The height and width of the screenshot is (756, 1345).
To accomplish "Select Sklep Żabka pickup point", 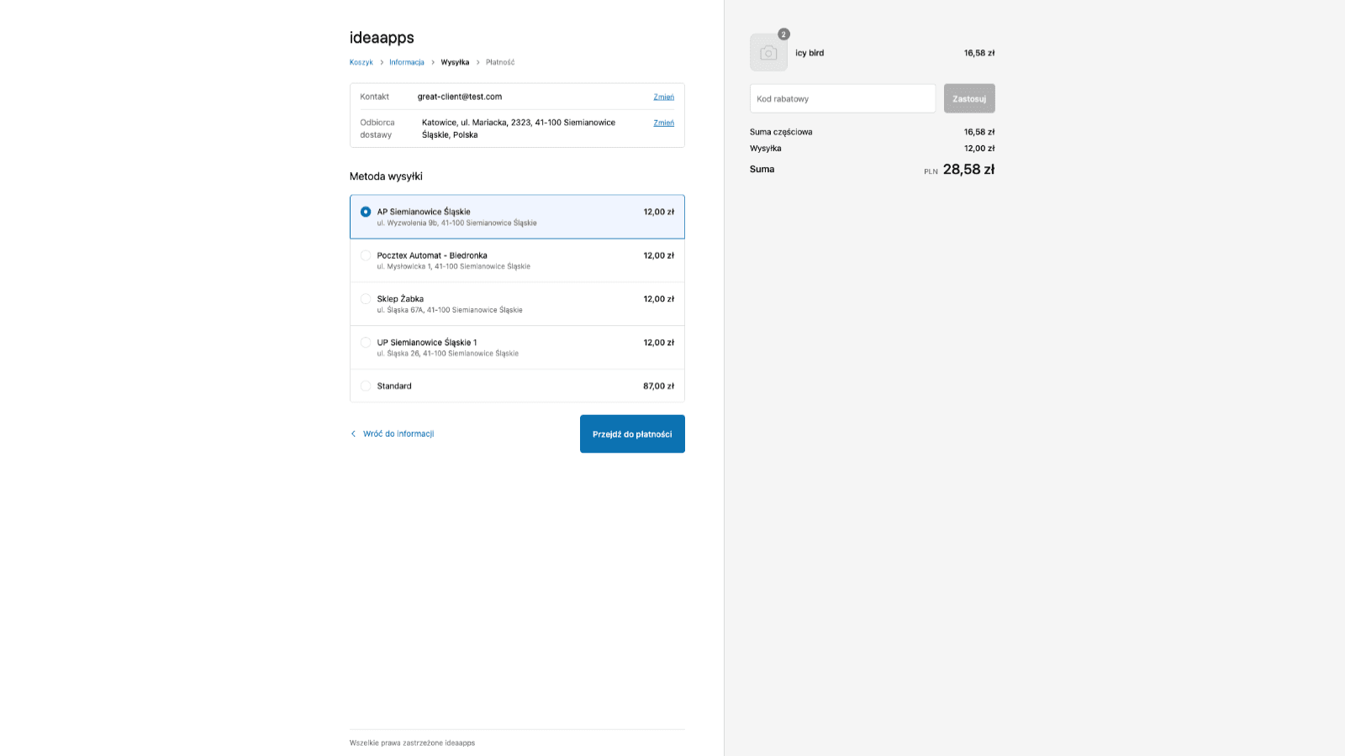I will (x=366, y=298).
